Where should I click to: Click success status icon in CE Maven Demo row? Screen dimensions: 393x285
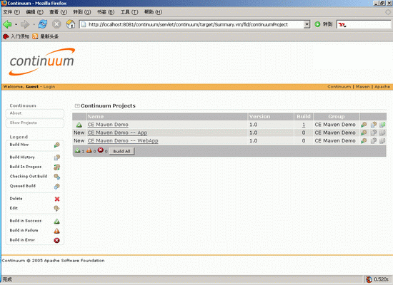tap(79, 125)
